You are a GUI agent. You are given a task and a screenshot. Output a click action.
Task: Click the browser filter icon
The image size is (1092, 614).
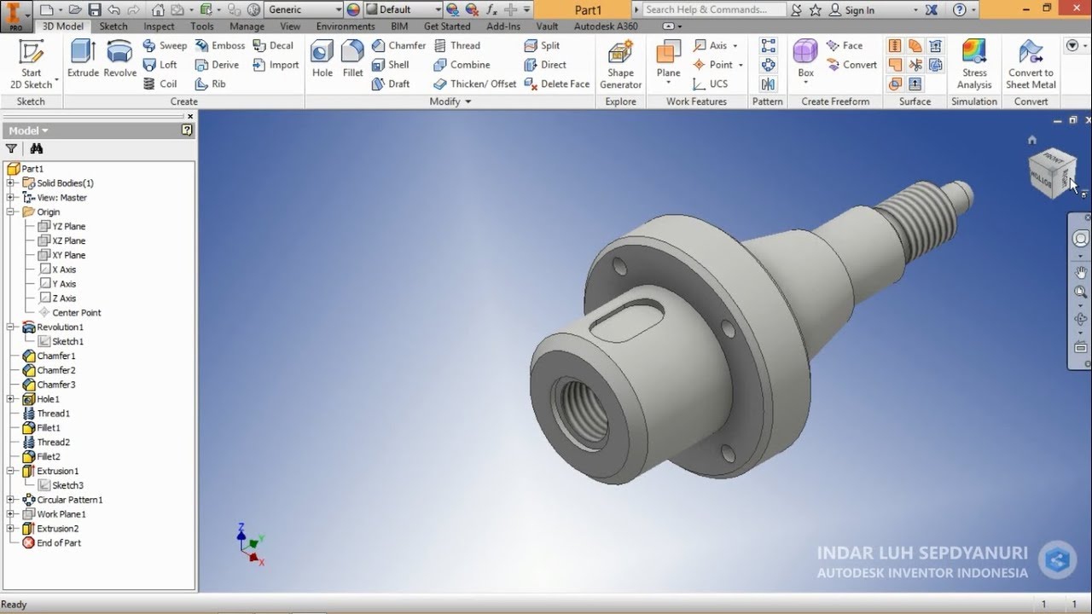(12, 148)
